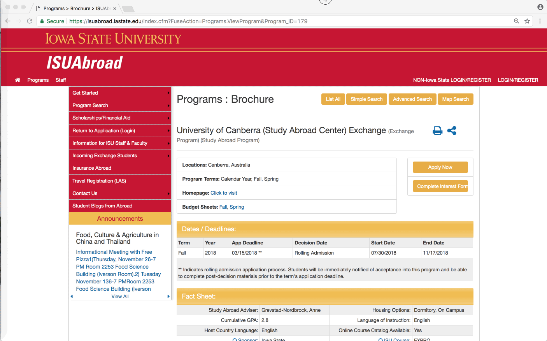Click View All announcements
Screen dimensions: 547x341
point(120,297)
